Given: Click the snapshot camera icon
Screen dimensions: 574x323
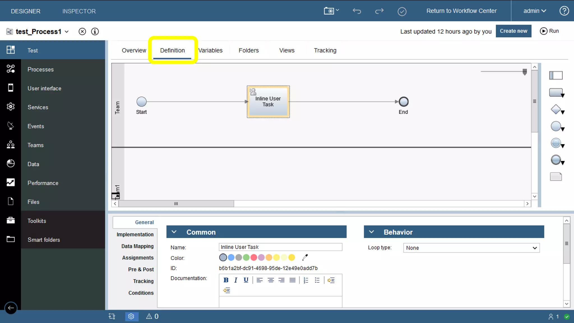Looking at the screenshot, I should click(329, 11).
